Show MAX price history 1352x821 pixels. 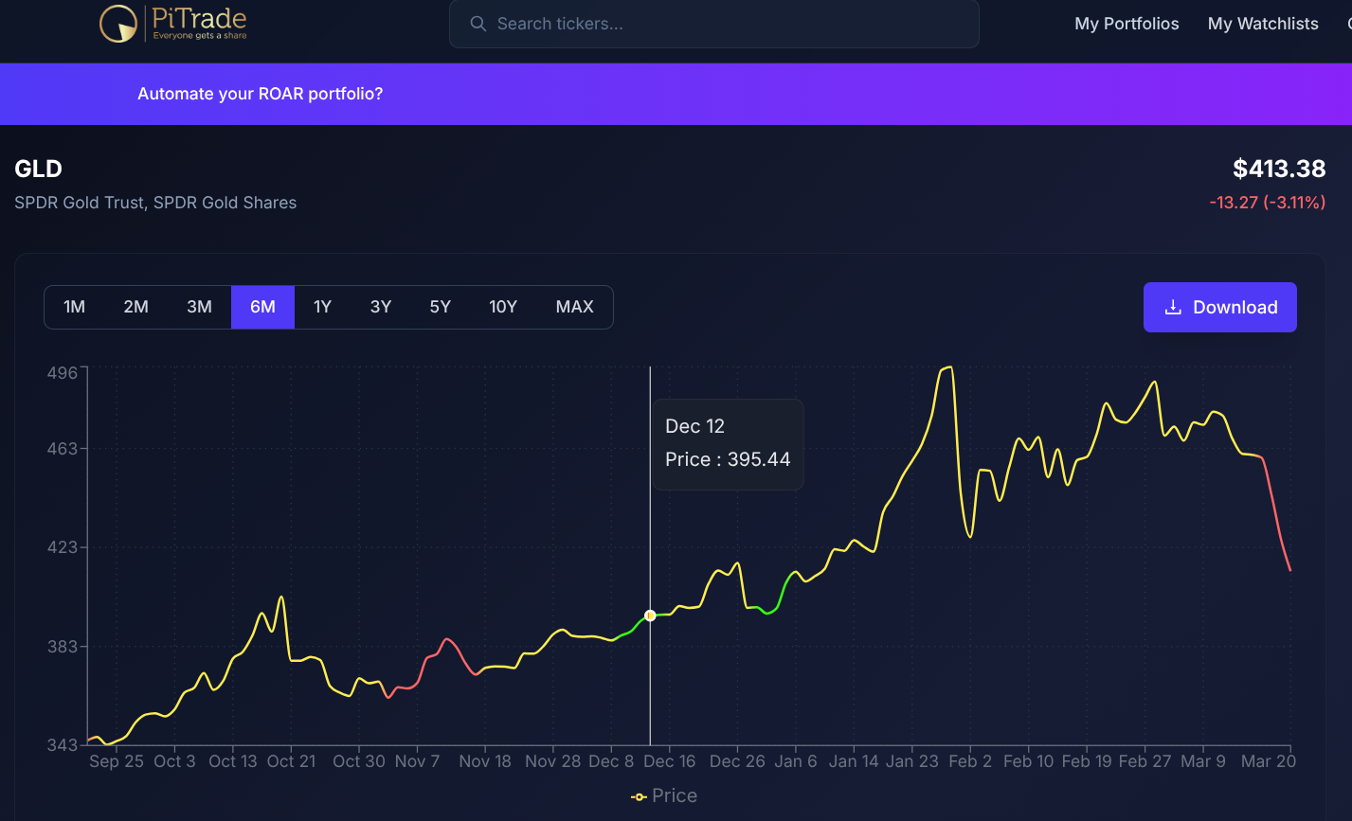point(575,307)
